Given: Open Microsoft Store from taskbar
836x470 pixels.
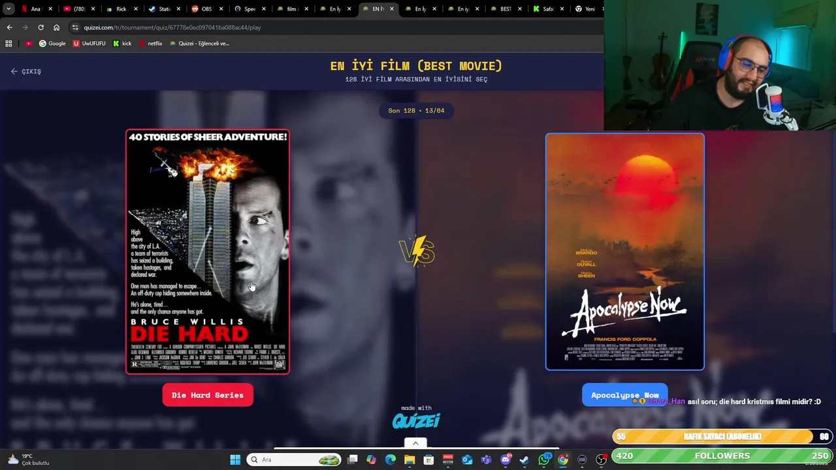Looking at the screenshot, I should pos(428,460).
